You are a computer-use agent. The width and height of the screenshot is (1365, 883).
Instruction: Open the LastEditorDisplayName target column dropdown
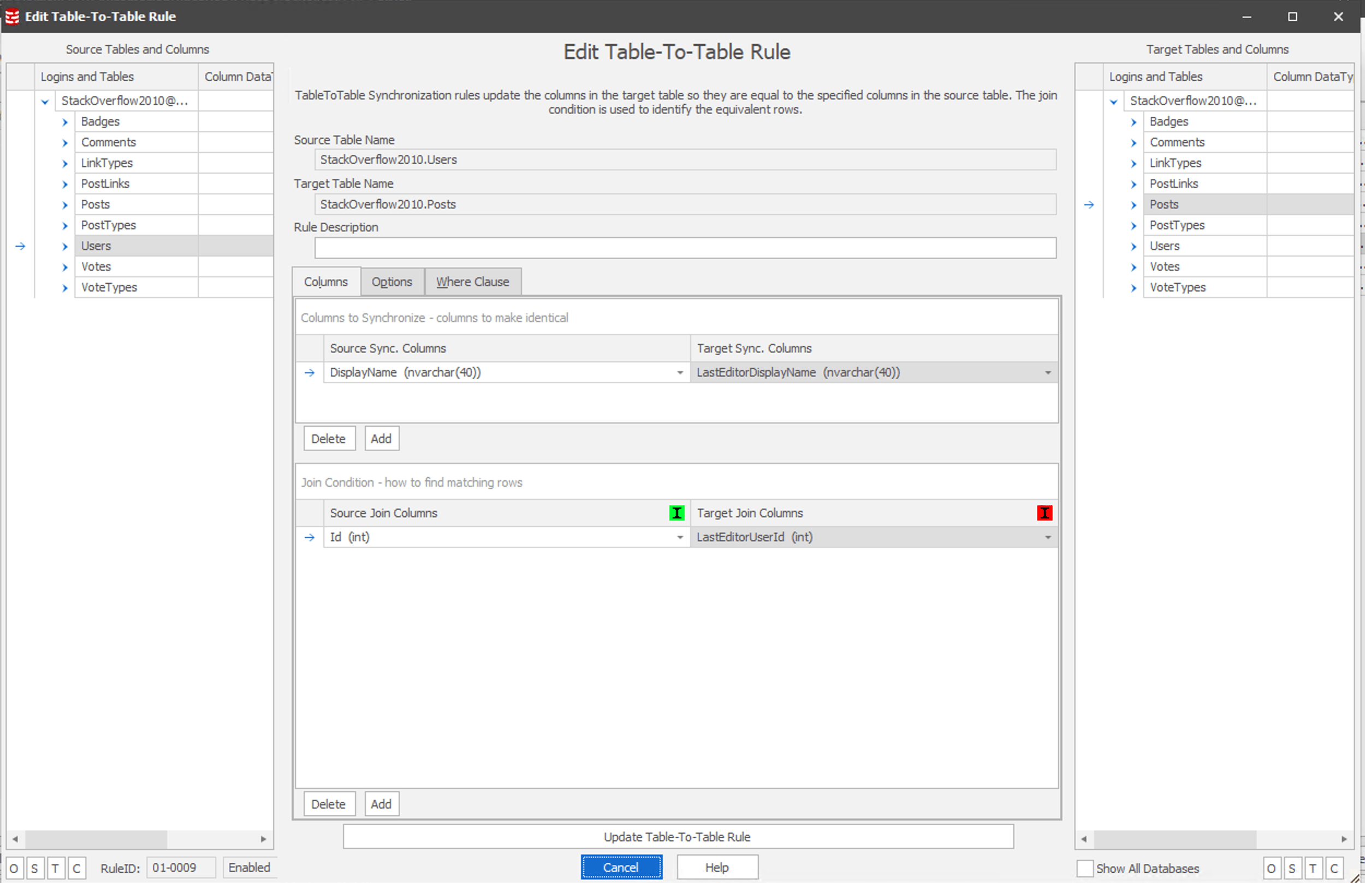point(1048,372)
